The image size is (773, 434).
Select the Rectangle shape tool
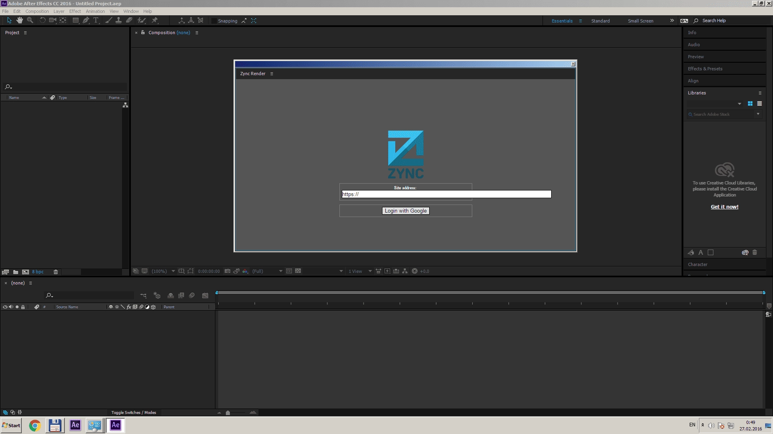pos(75,20)
